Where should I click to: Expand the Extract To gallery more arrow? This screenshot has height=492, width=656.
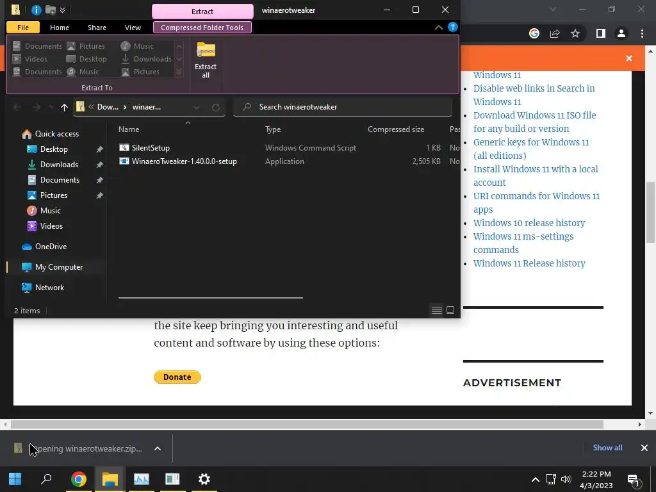pos(179,72)
